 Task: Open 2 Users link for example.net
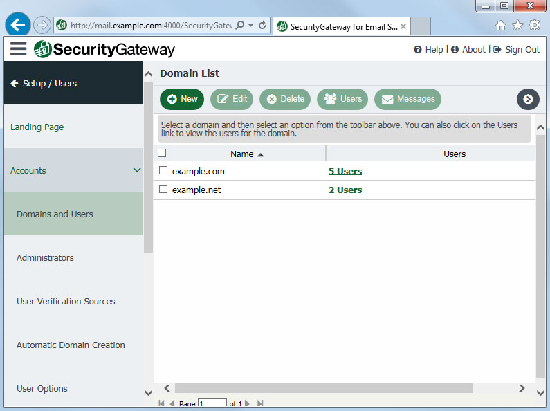click(345, 190)
